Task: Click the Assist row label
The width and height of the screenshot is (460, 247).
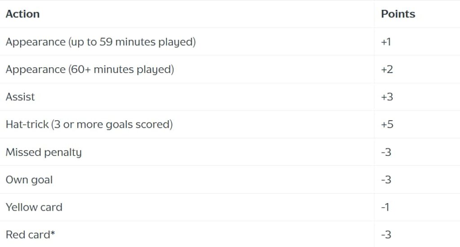Action: [20, 97]
